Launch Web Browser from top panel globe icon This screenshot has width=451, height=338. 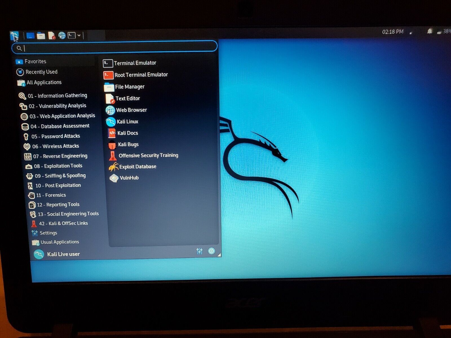[62, 35]
